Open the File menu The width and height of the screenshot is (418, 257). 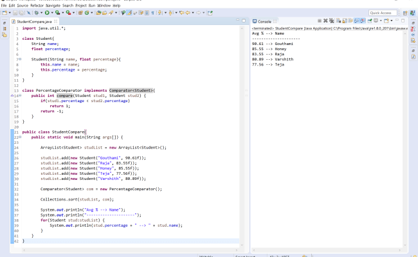4,5
